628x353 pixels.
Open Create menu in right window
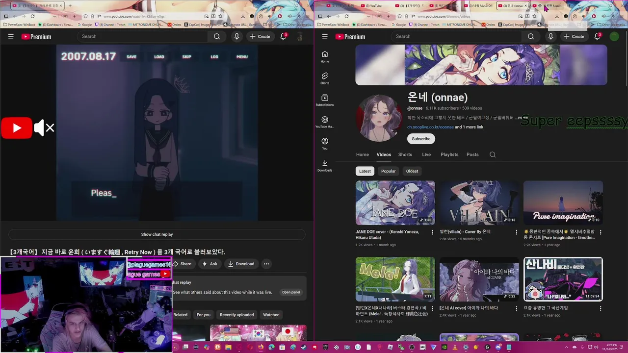click(x=574, y=36)
